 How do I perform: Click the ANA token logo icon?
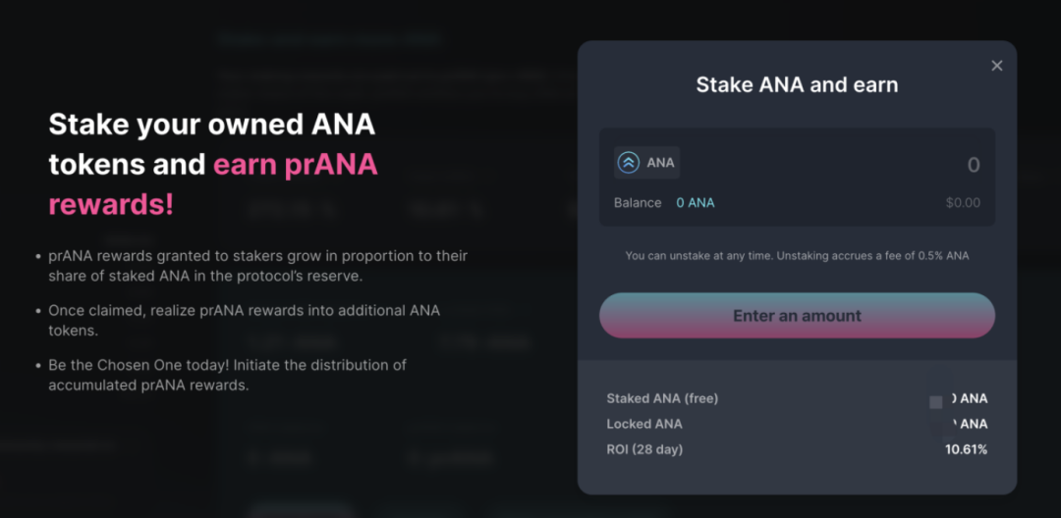point(628,163)
